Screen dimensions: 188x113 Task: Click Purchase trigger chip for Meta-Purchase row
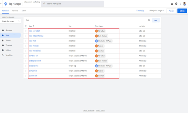pos(100,46)
